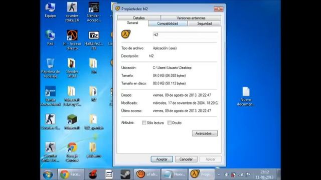The width and height of the screenshot is (321, 180).
Task: Check the Oculto attribute checkbox
Action: 170,122
